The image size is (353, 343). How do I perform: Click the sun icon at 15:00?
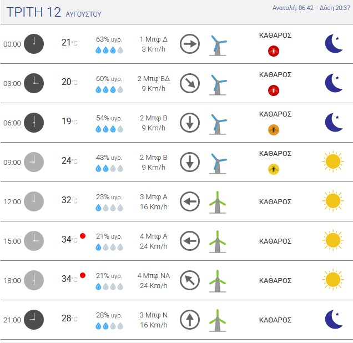tap(333, 240)
